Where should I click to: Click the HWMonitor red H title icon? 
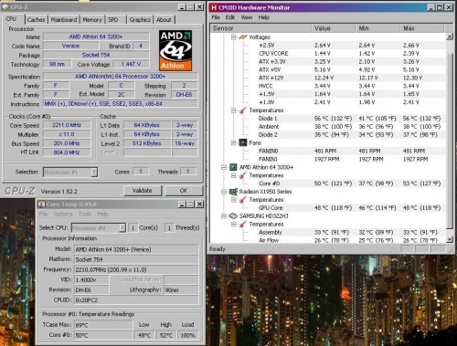[x=214, y=7]
